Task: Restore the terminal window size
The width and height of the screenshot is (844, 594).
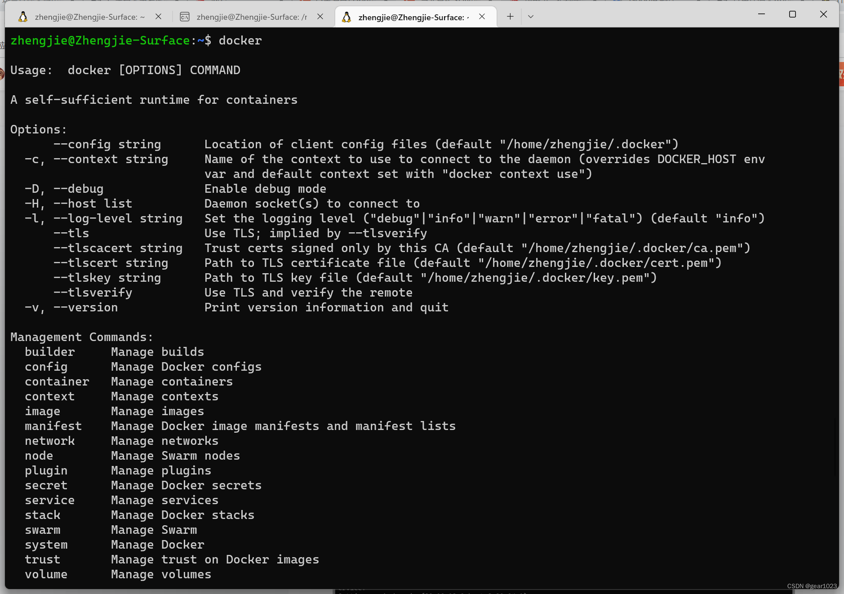Action: [x=792, y=14]
